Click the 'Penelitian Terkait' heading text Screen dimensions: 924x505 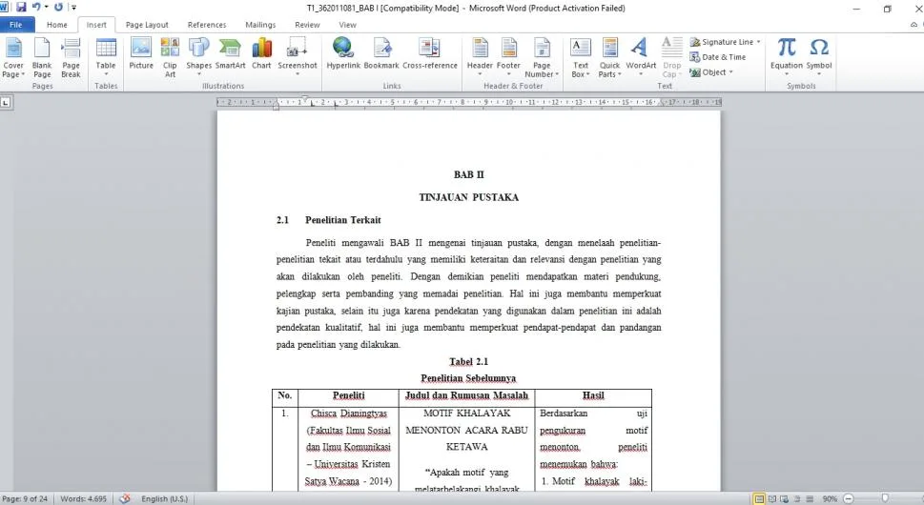[x=343, y=220]
